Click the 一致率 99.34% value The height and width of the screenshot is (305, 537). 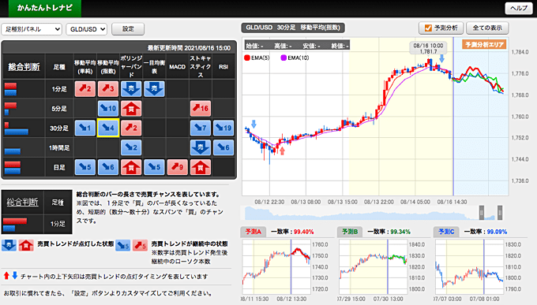(x=400, y=232)
